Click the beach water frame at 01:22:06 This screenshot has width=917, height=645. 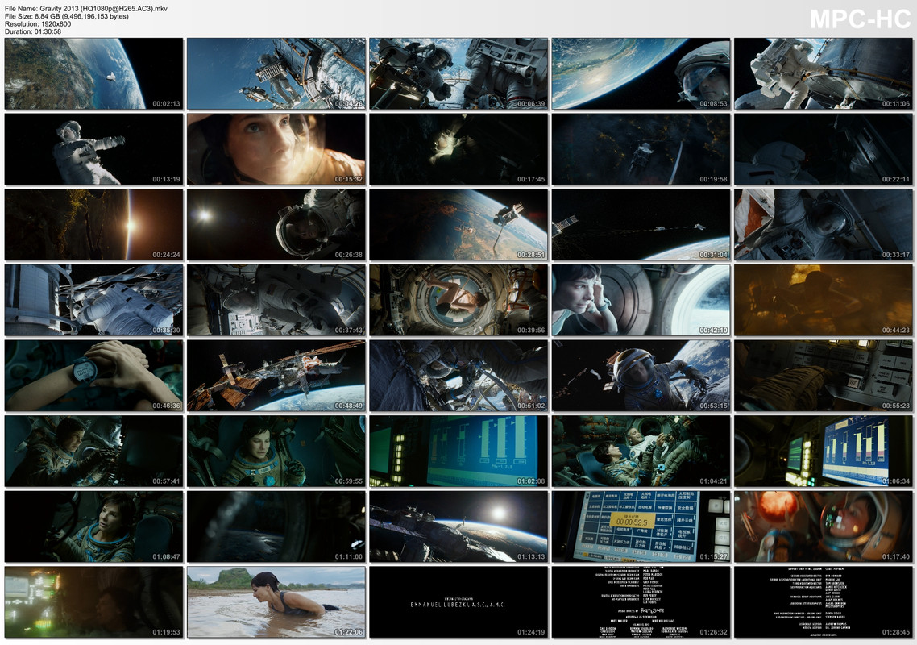276,602
